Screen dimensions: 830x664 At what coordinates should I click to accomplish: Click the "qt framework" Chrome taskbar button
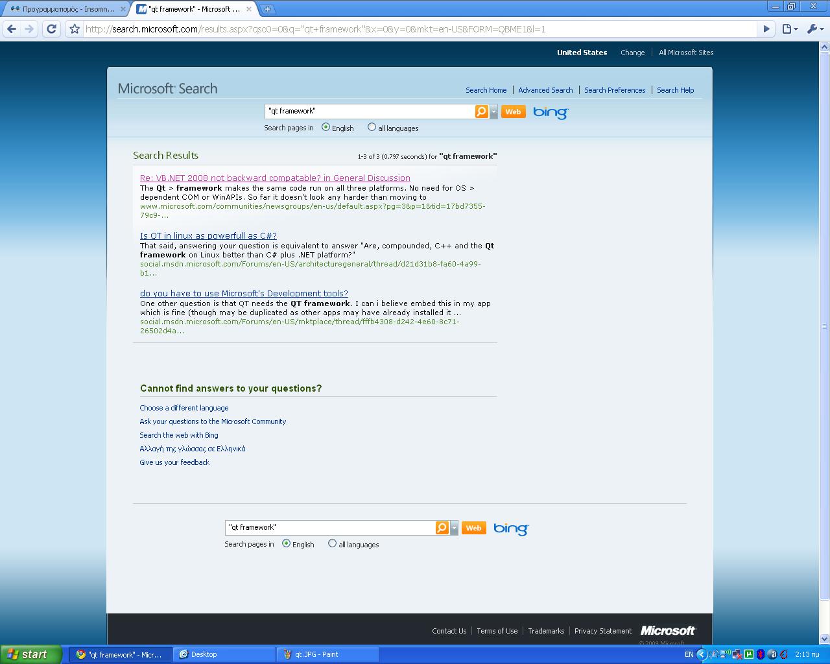[121, 654]
